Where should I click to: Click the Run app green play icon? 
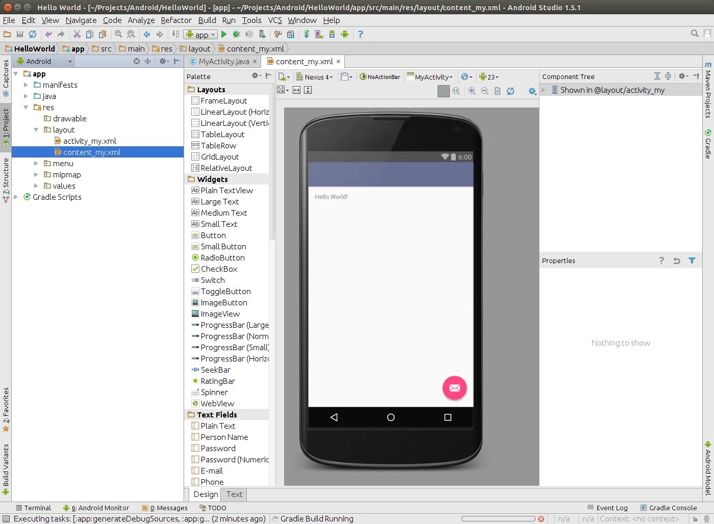coord(224,34)
